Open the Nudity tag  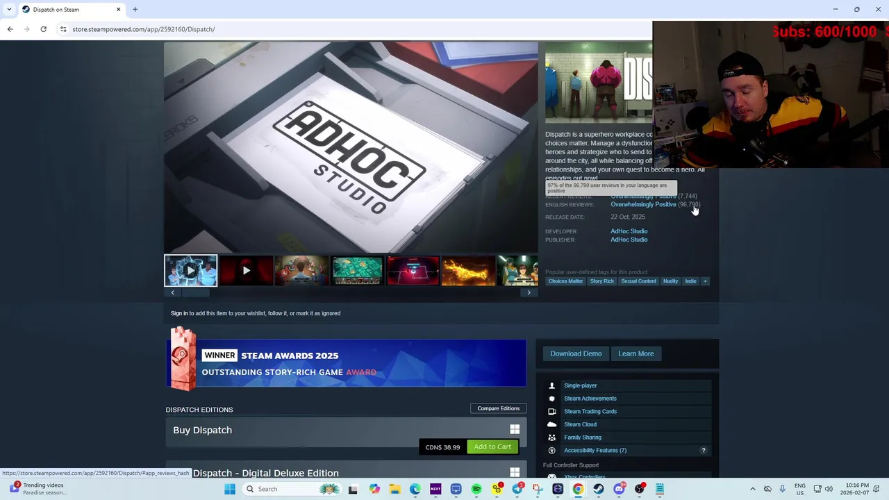pos(670,281)
